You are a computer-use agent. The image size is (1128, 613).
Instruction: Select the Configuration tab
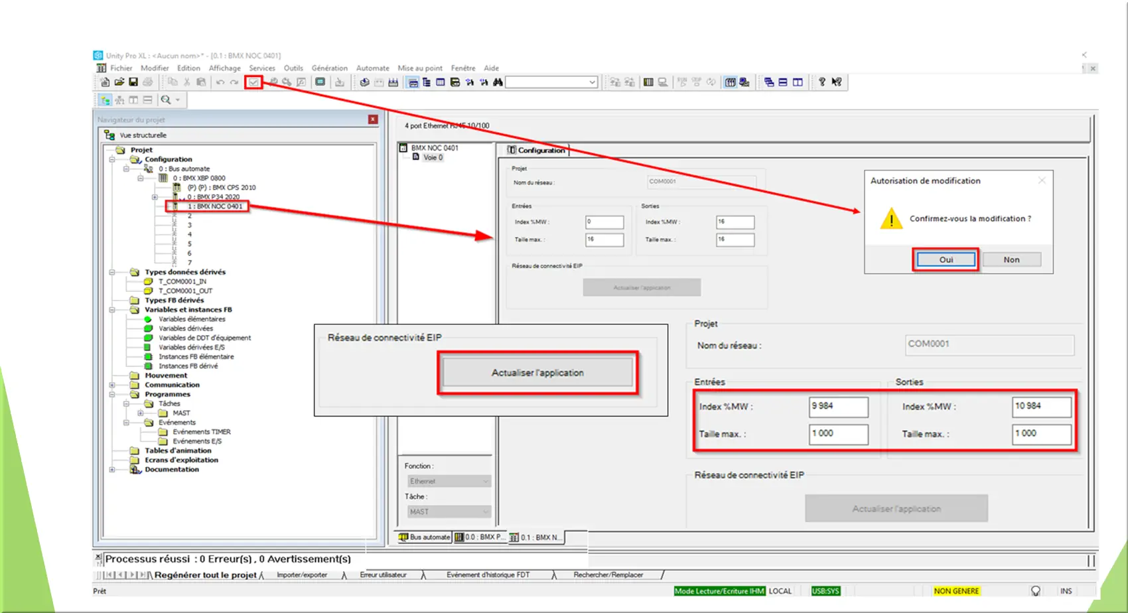tap(536, 150)
